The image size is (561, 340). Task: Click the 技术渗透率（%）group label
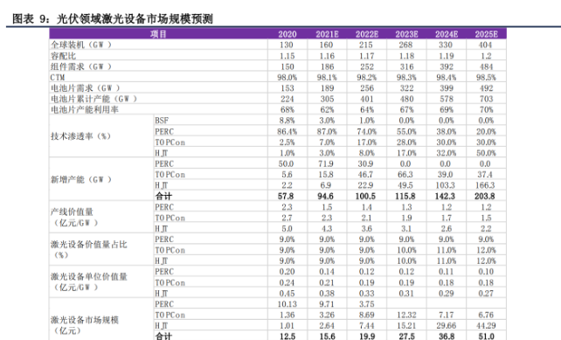(x=81, y=136)
